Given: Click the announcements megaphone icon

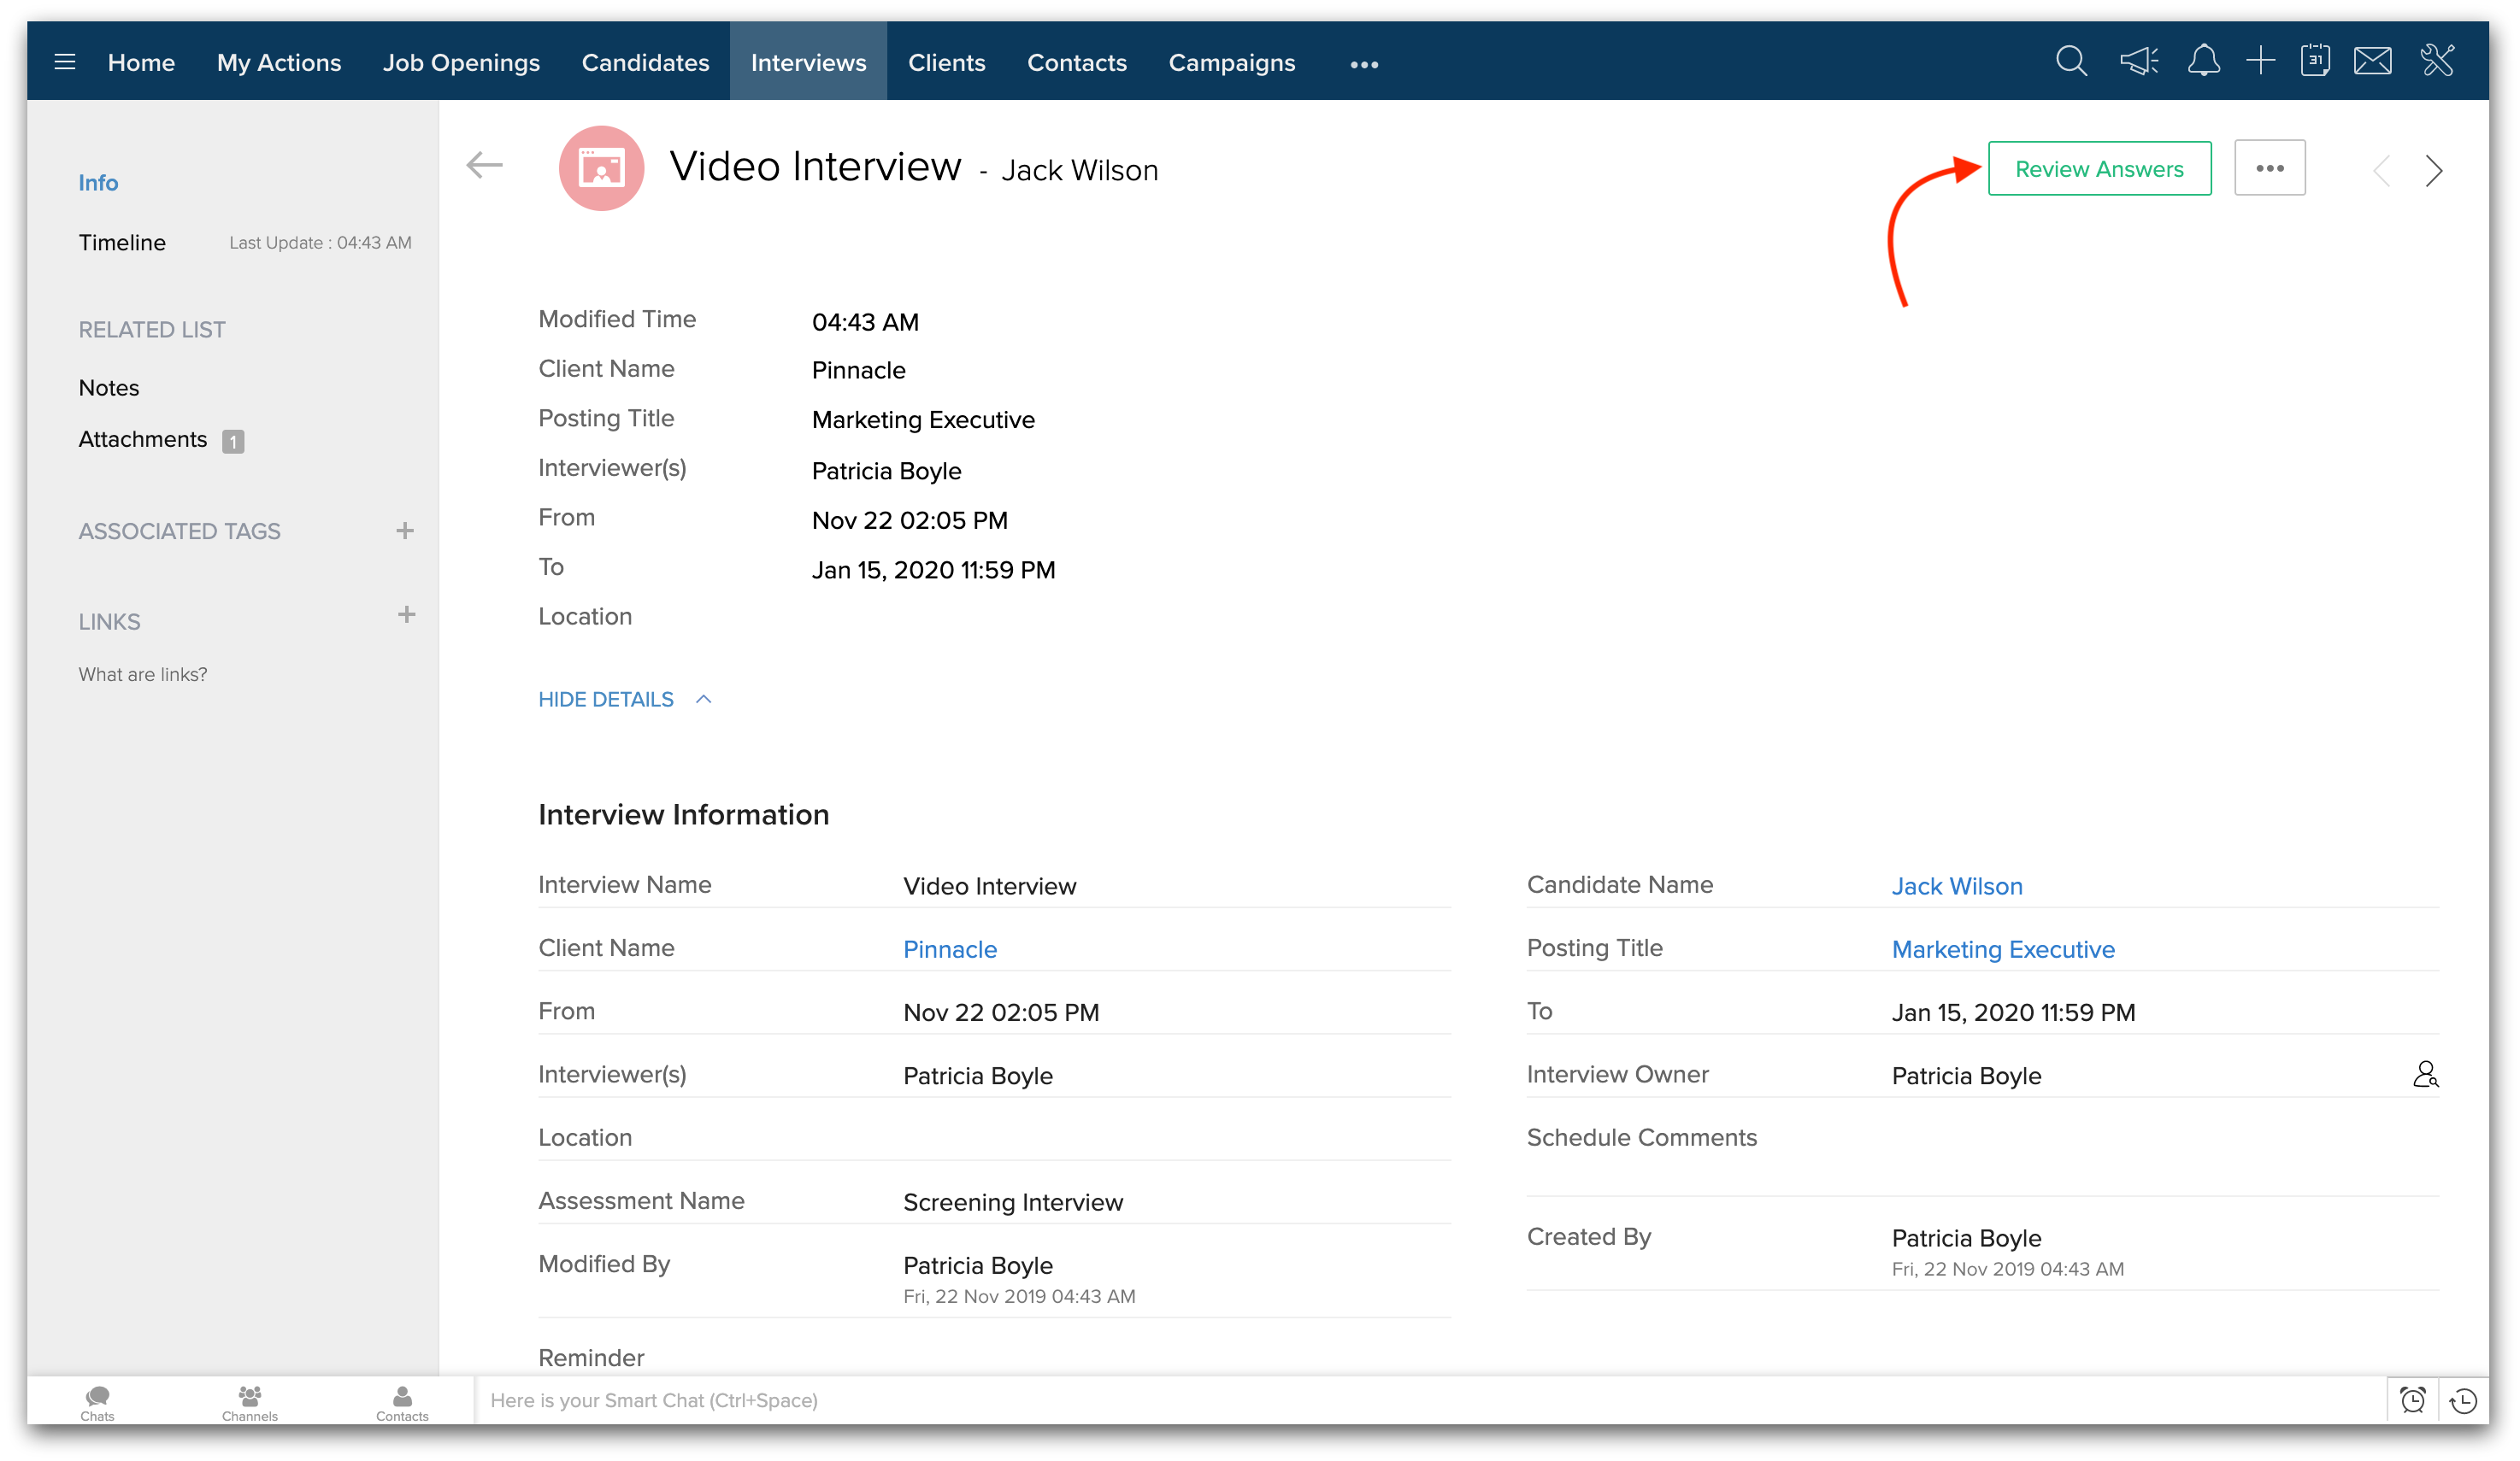Looking at the screenshot, I should (2138, 62).
